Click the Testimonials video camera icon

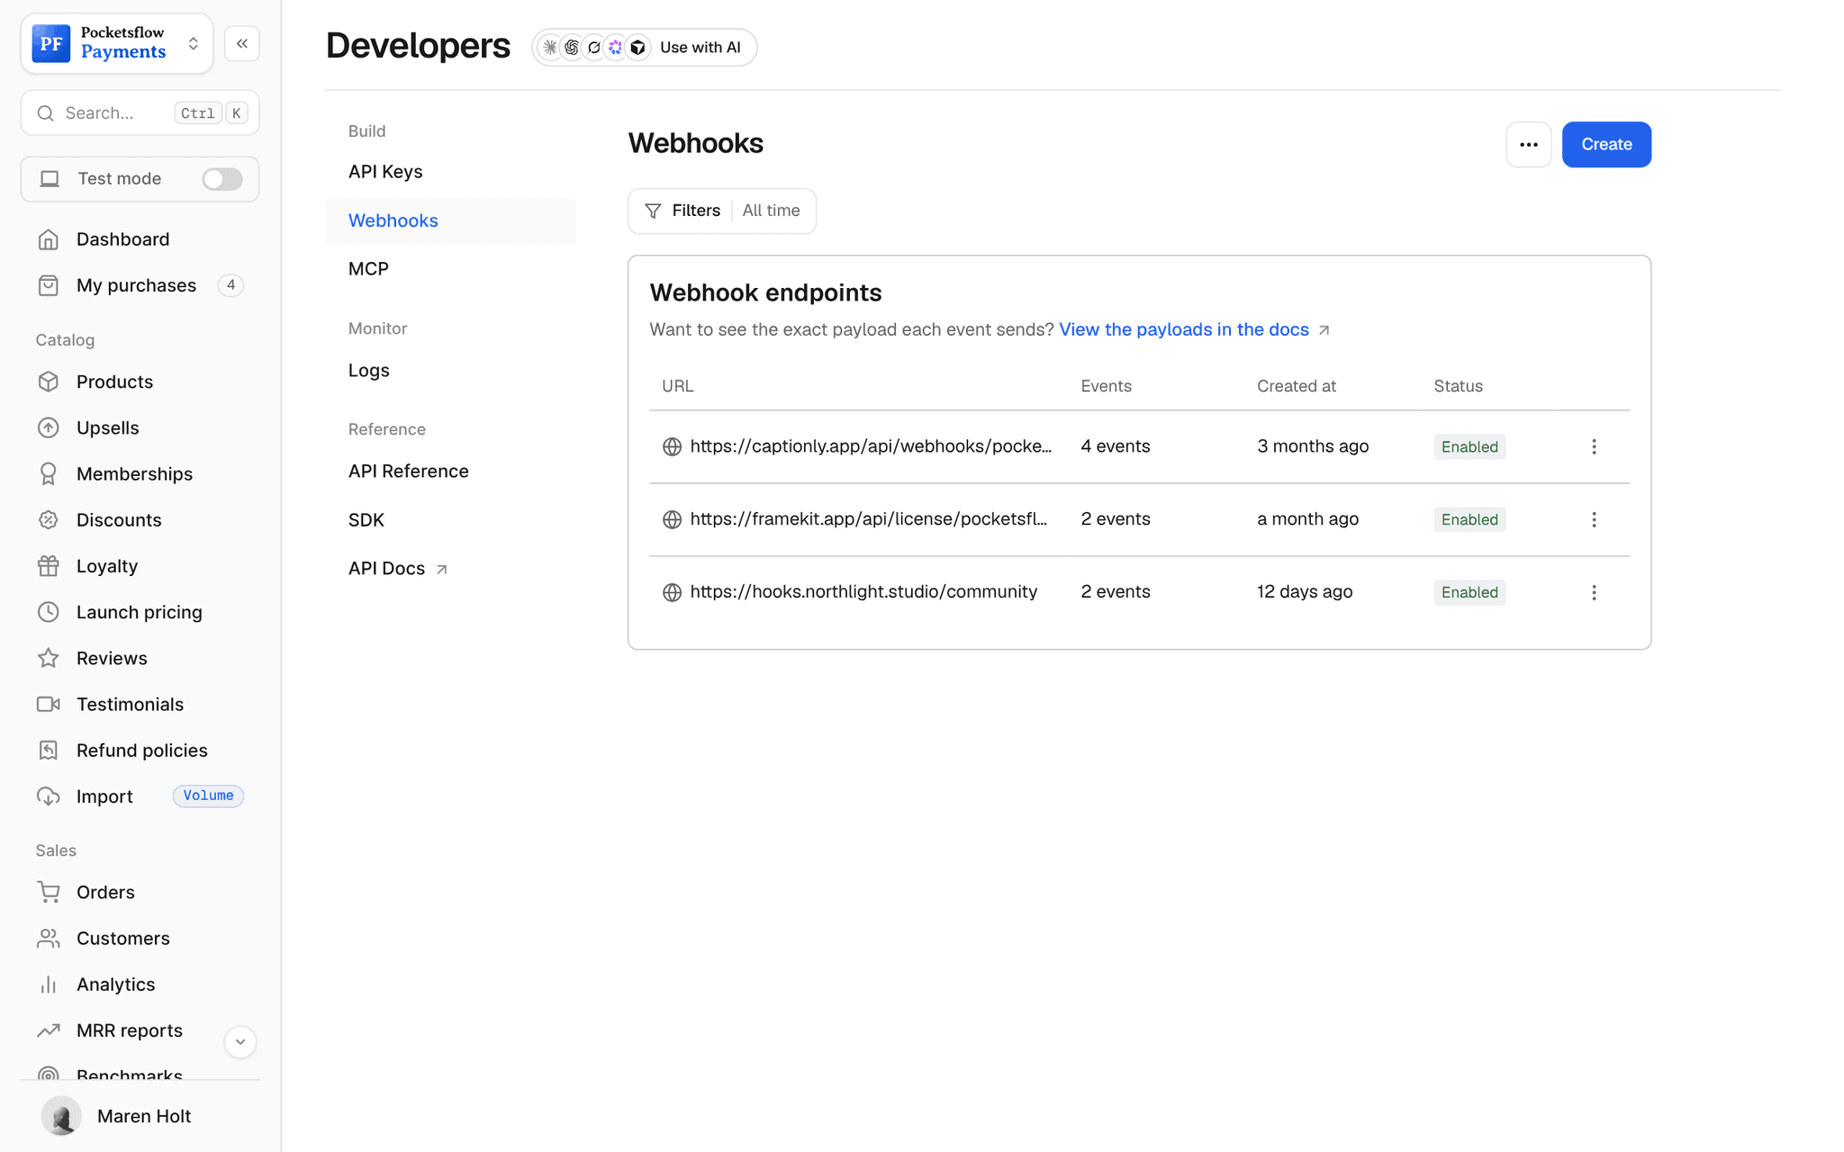coord(49,704)
